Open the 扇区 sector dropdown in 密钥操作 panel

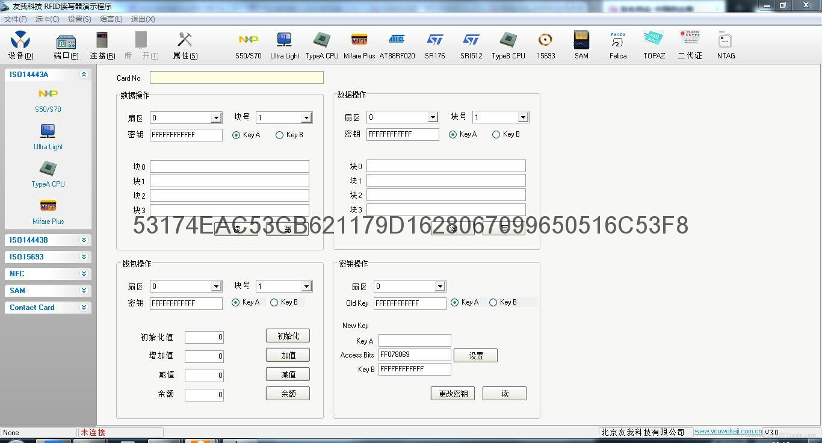(x=440, y=287)
